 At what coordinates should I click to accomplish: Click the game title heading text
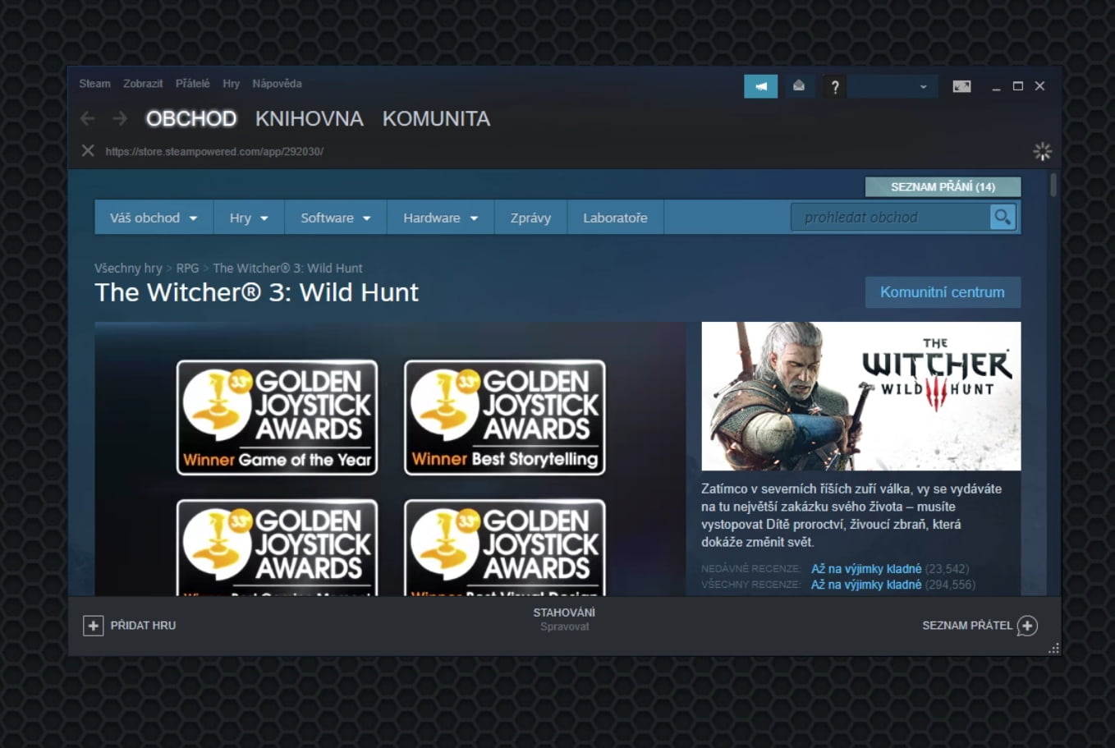(256, 292)
